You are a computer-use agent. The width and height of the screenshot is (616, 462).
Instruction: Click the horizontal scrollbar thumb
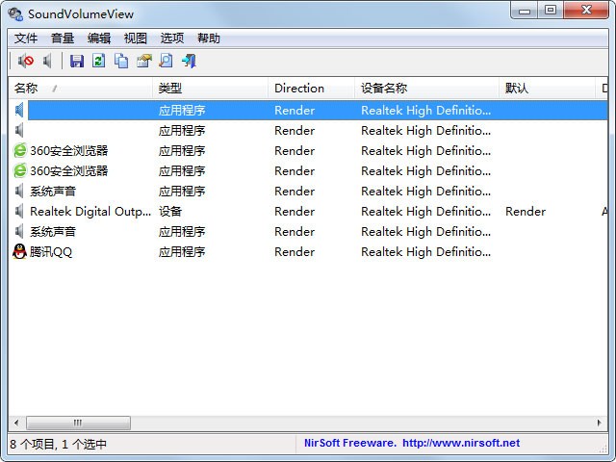(78, 423)
